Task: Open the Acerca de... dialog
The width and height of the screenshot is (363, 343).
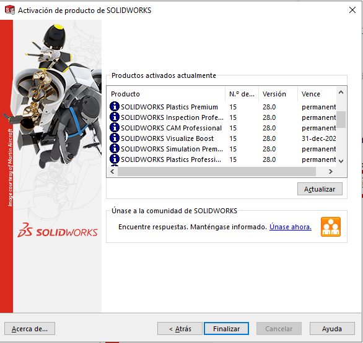Action: pyautogui.click(x=30, y=329)
